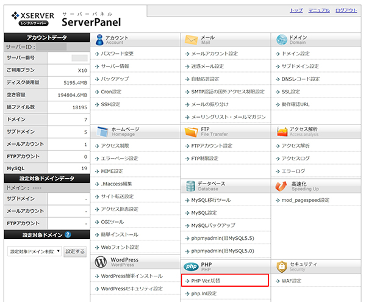Click the Account section person icon
Screen dimensions: 366x302
coord(99,40)
